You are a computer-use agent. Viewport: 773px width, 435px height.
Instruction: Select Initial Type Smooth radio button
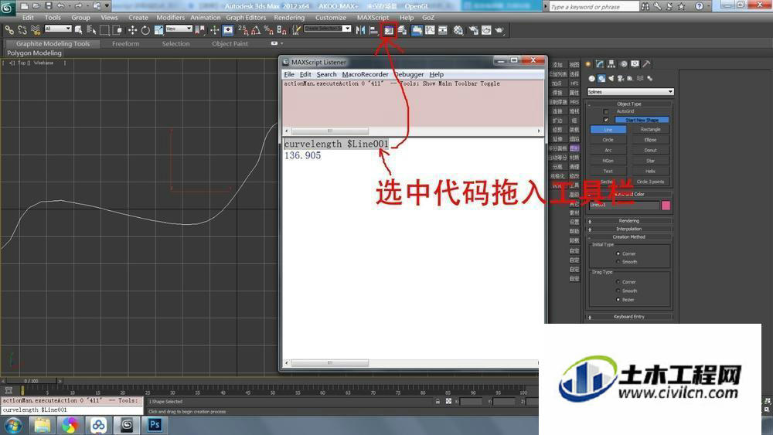[x=618, y=262]
